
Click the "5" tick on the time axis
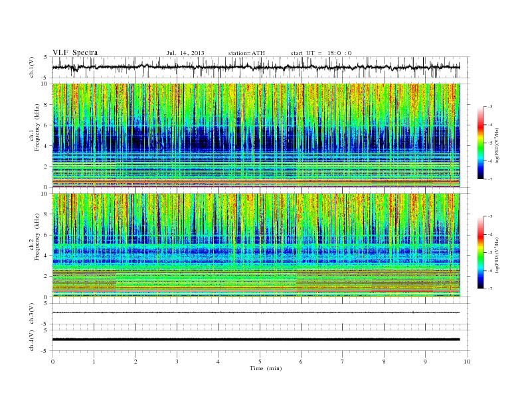coord(260,362)
